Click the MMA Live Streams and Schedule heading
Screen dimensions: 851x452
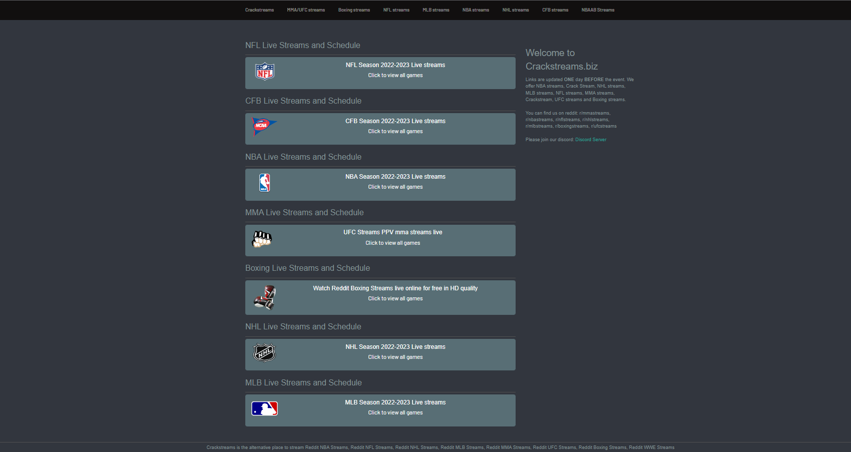pos(304,213)
